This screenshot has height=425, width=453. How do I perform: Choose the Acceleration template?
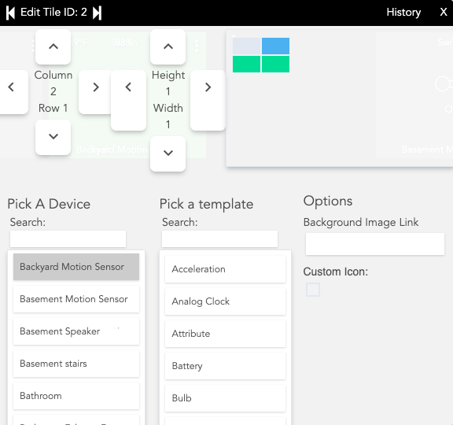pyautogui.click(x=225, y=269)
